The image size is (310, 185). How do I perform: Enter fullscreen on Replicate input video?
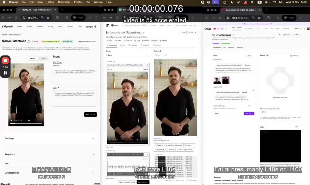141,140
